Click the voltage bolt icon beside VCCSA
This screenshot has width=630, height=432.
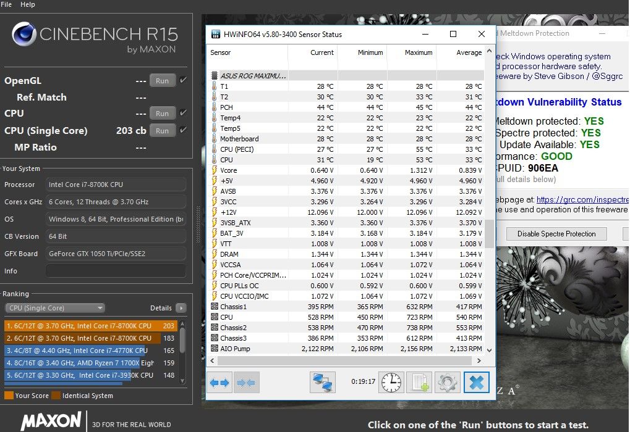tap(215, 264)
